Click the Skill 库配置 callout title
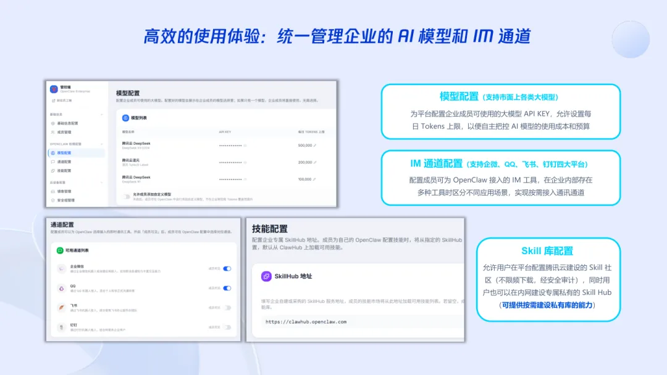 pos(547,251)
